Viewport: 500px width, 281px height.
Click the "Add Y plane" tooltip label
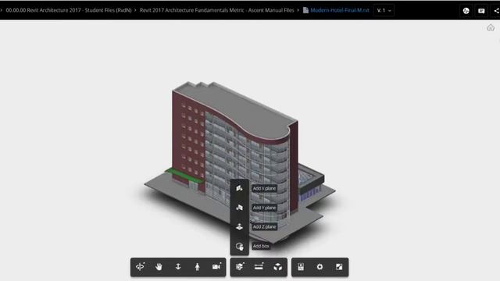(x=264, y=208)
